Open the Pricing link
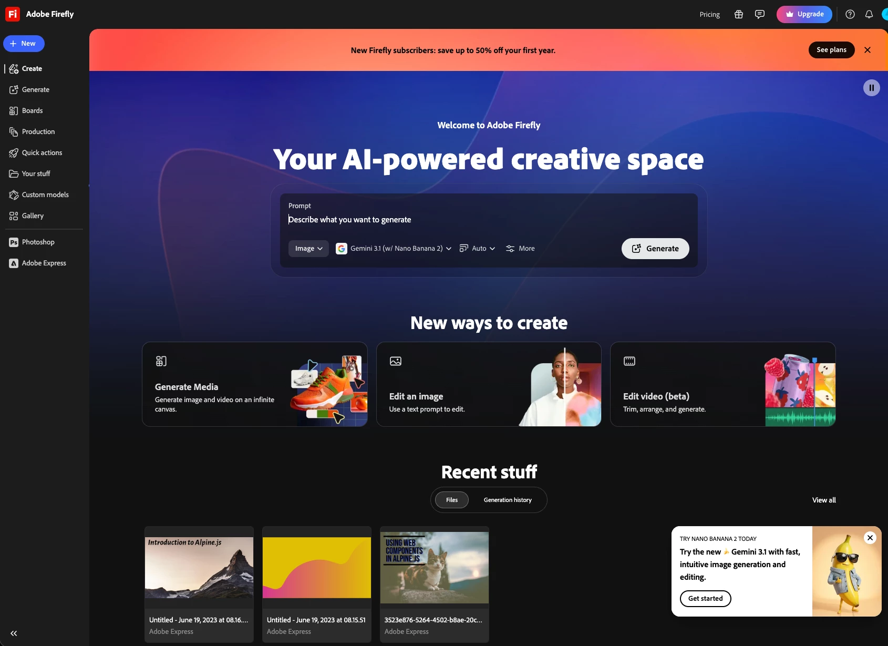This screenshot has height=646, width=888. pos(709,15)
